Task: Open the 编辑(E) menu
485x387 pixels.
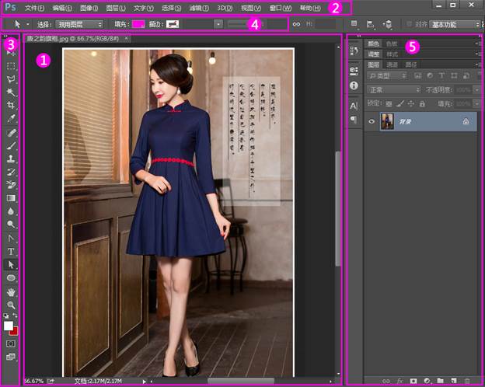Action: (x=62, y=8)
